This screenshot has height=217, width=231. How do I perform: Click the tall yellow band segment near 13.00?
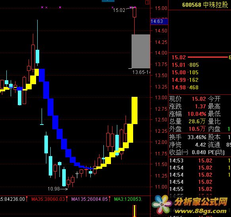[134, 111]
